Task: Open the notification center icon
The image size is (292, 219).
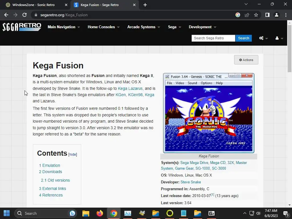Action: 286,214
